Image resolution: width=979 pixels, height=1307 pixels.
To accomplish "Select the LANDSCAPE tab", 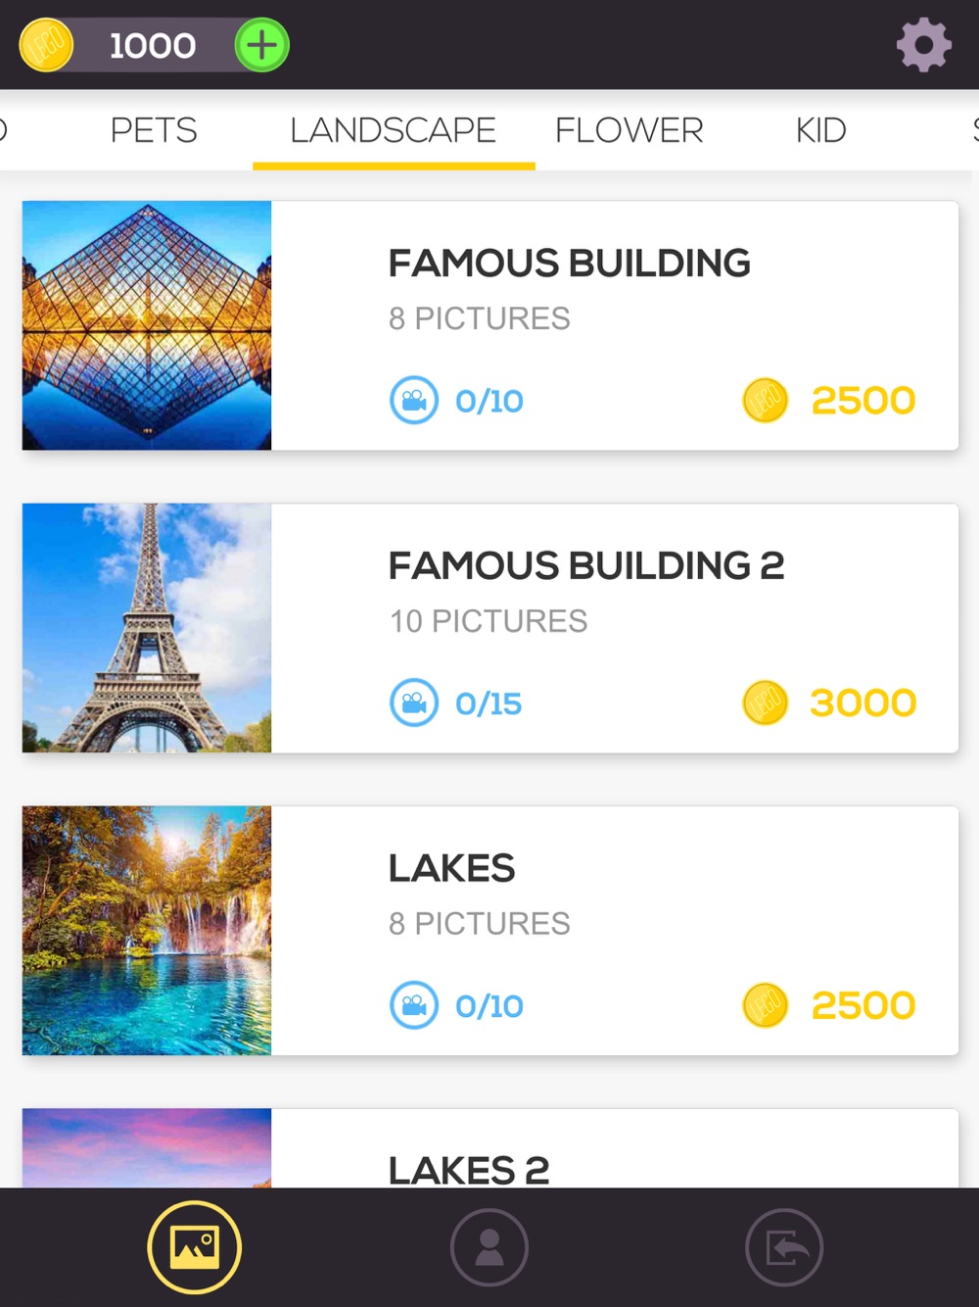I will tap(394, 130).
